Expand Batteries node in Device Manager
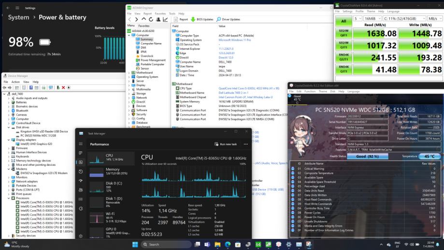 pyautogui.click(x=9, y=103)
